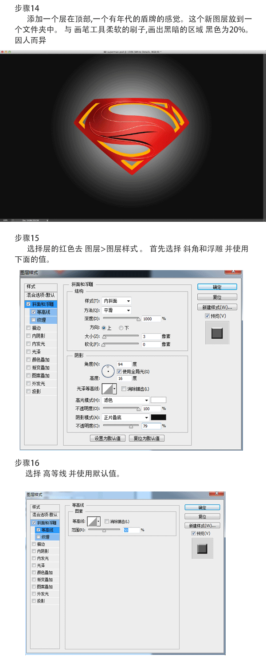Open the 样式 dropdown showing 内斜面

[117, 301]
